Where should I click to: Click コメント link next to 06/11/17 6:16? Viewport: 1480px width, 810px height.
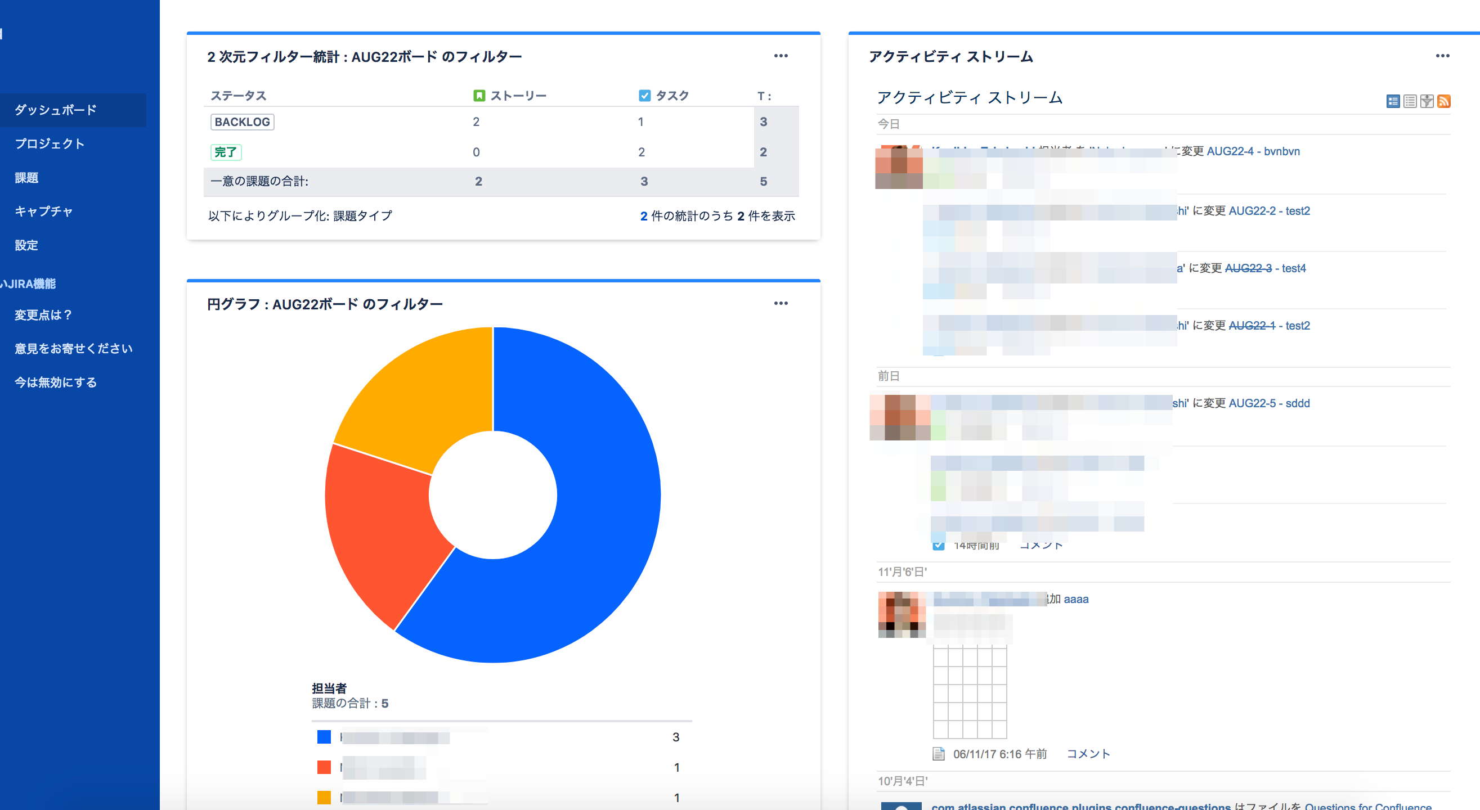[1088, 754]
